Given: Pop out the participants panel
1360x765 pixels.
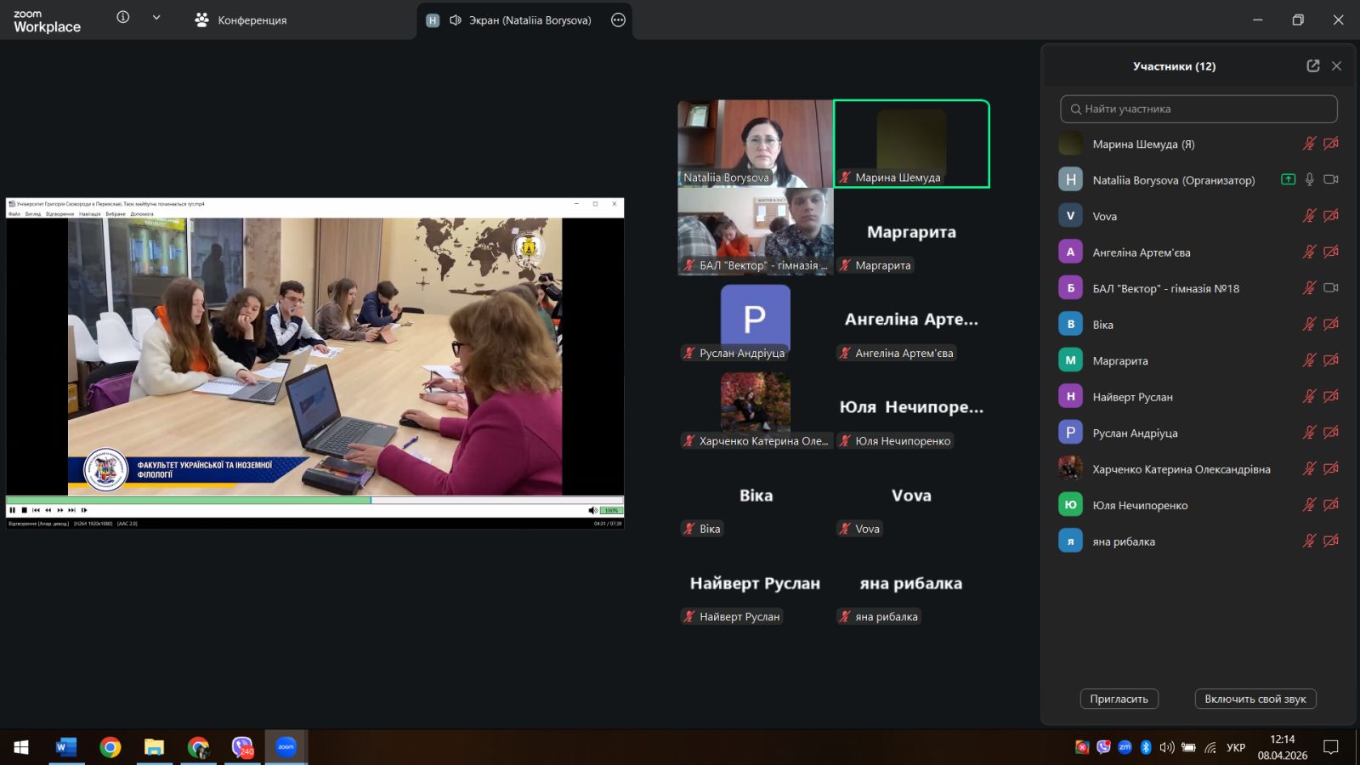Looking at the screenshot, I should (x=1312, y=66).
